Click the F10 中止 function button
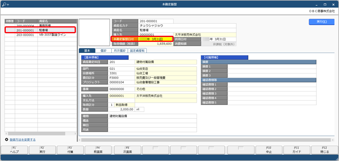 [x=269, y=150]
